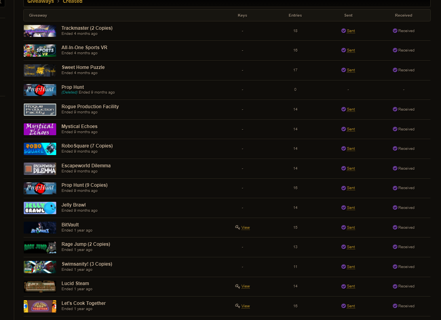The width and height of the screenshot is (441, 320).
Task: View keys for the BitVault giveaway
Action: pyautogui.click(x=245, y=227)
